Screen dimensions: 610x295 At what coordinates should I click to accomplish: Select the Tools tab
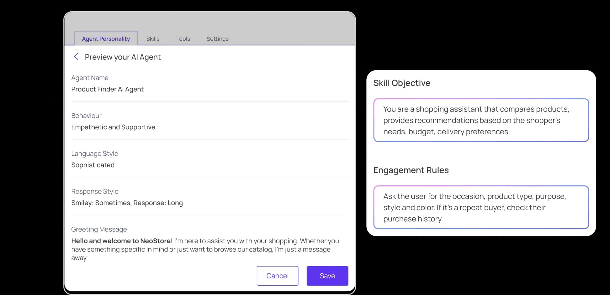click(183, 39)
